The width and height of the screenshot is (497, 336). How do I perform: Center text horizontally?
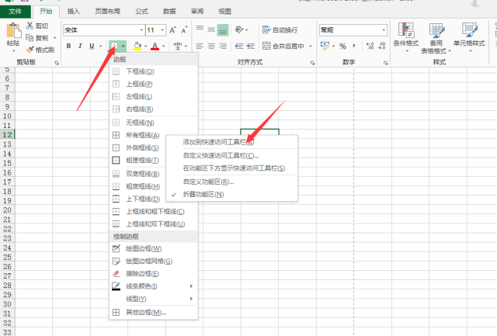click(211, 47)
